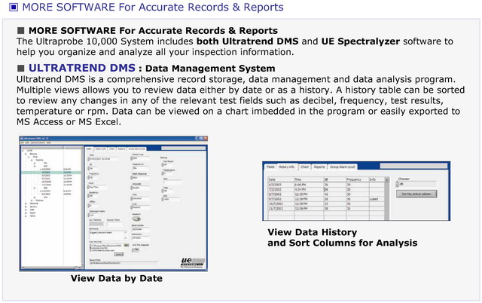This screenshot has height=303, width=482.
Task: Open the 'View Data History' screenshot thumbnail
Action: tap(356, 191)
